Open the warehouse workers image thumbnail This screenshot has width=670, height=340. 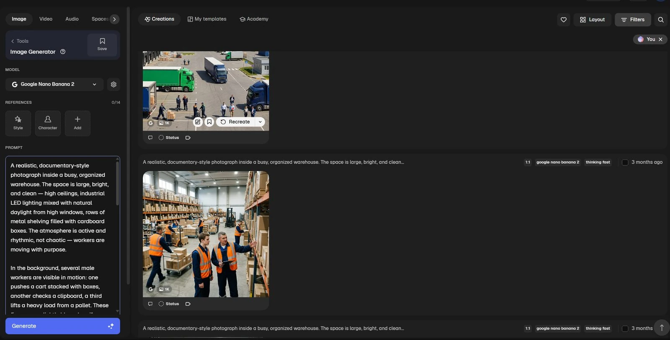(206, 234)
